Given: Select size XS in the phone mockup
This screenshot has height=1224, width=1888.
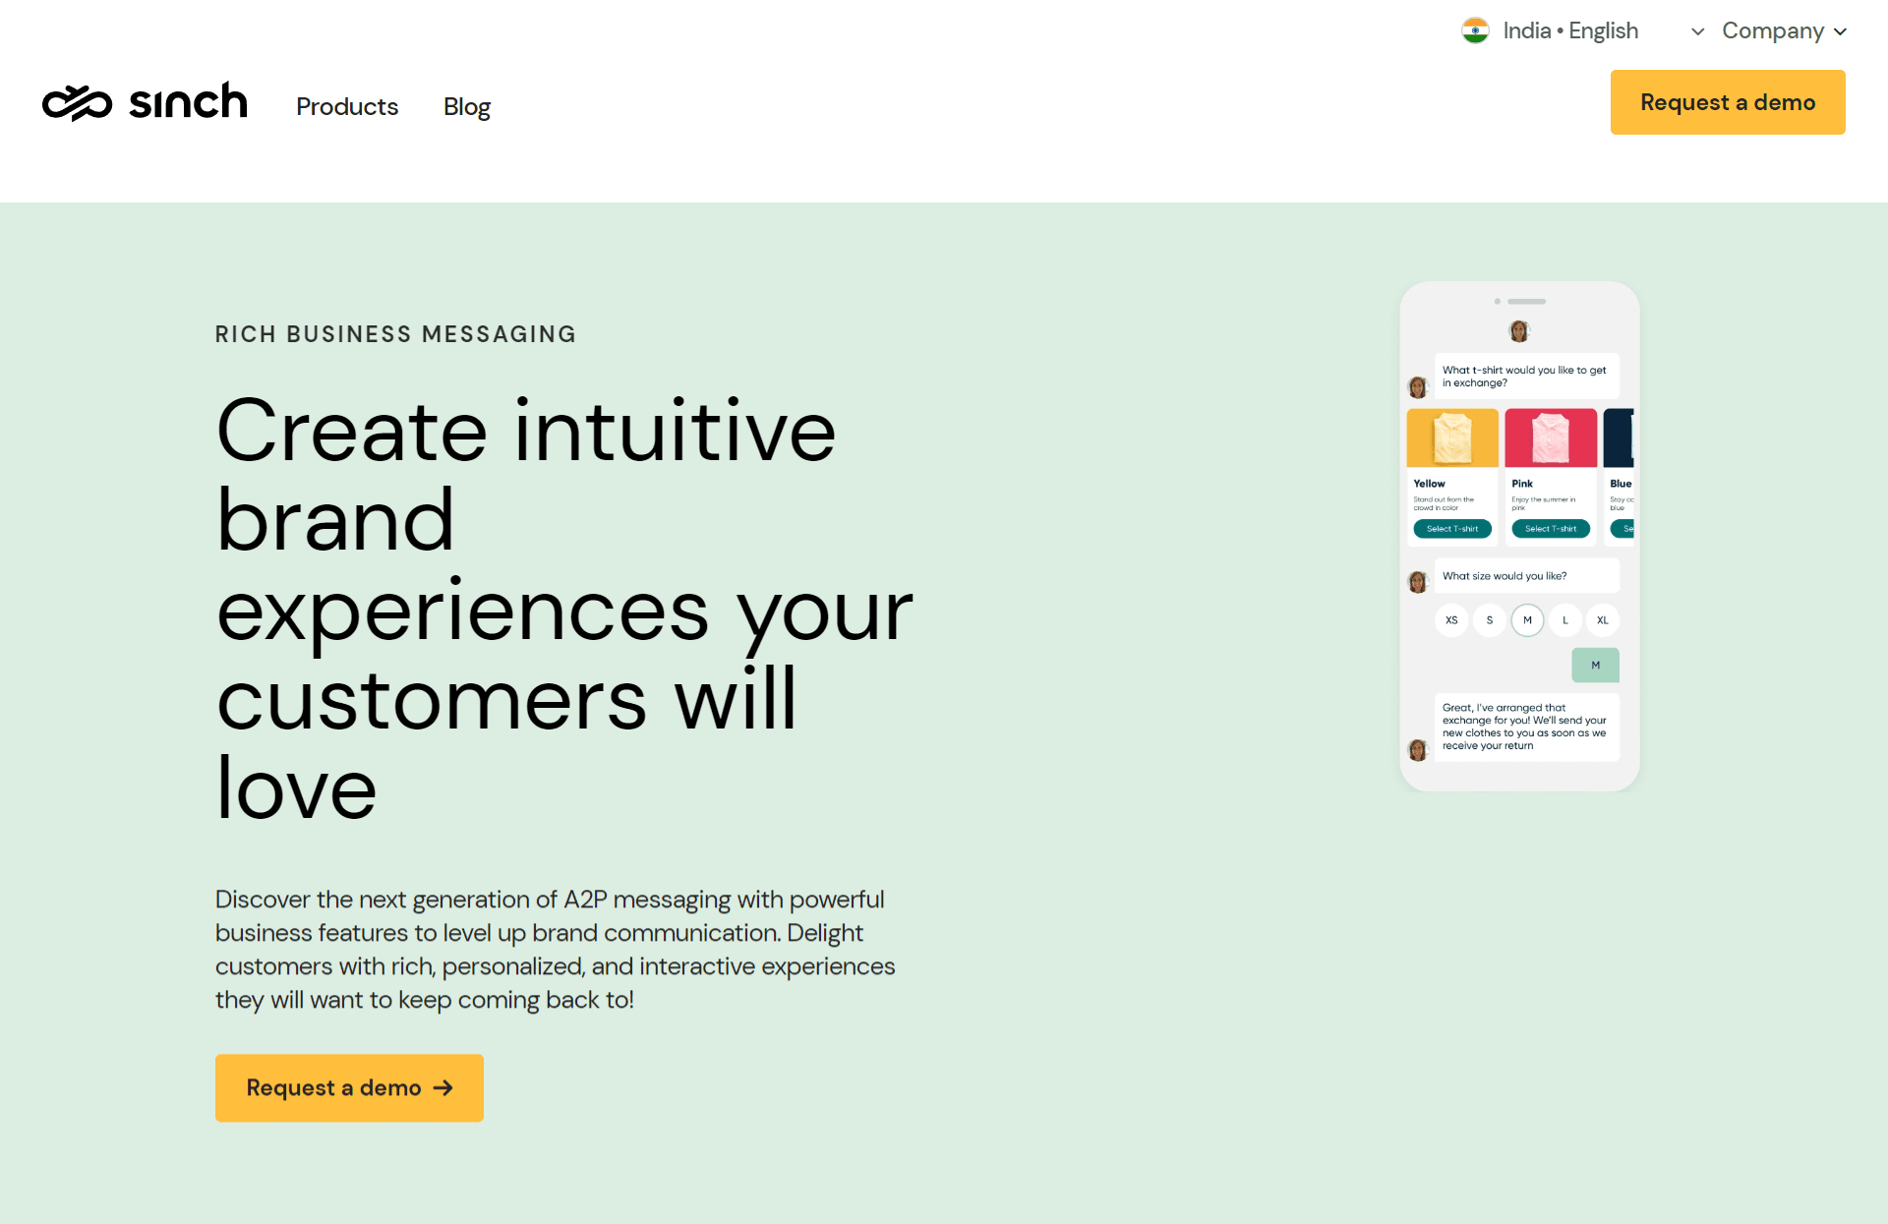Looking at the screenshot, I should [1451, 620].
